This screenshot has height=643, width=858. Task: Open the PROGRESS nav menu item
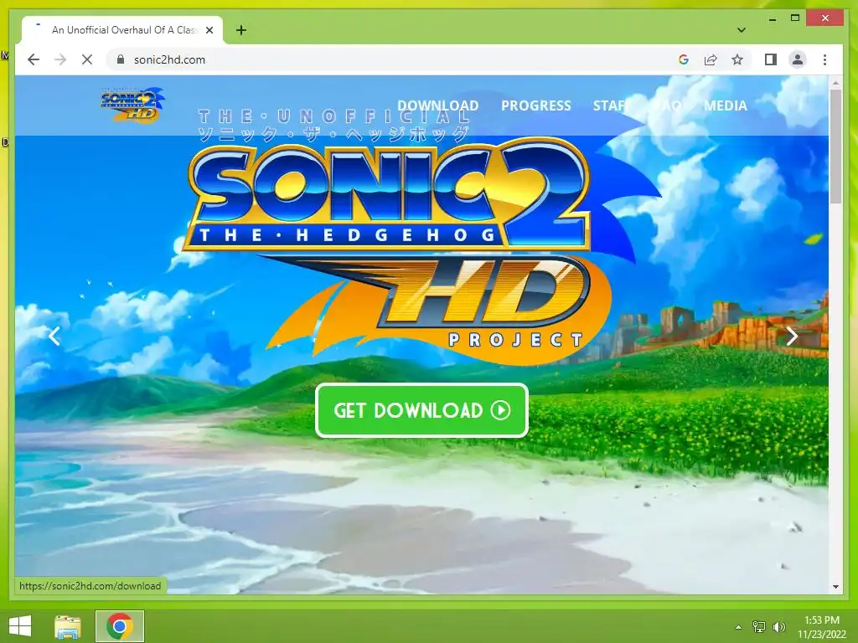click(x=536, y=105)
